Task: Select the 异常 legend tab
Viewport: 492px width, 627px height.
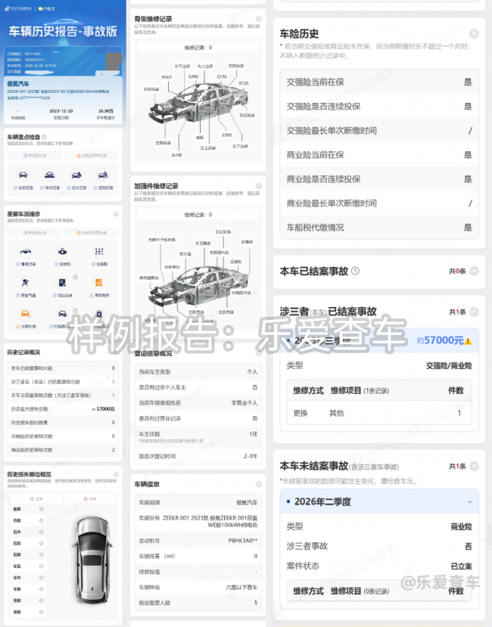Action: tap(90, 498)
